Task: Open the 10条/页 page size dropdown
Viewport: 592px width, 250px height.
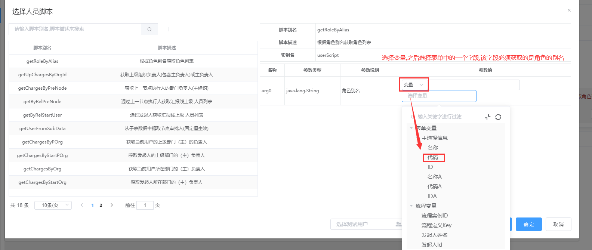Action: (x=53, y=205)
